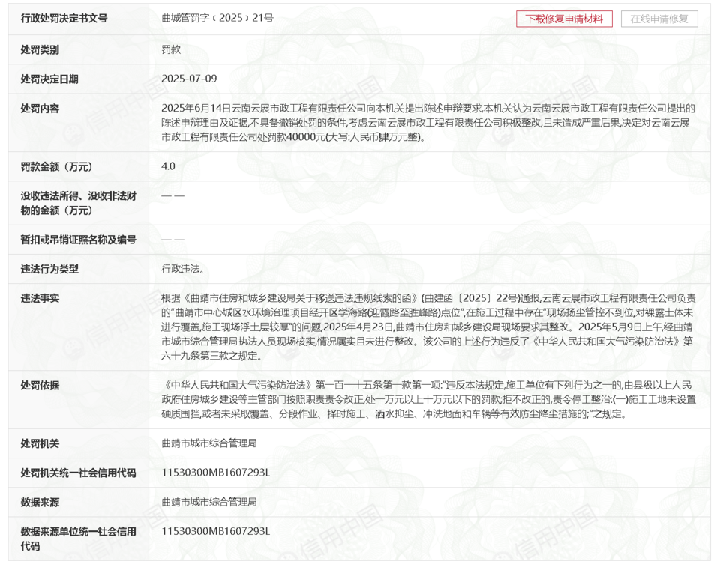Click 曲靖市城市综合管理局 in the 处罚机关 row
720x564 pixels.
(209, 443)
